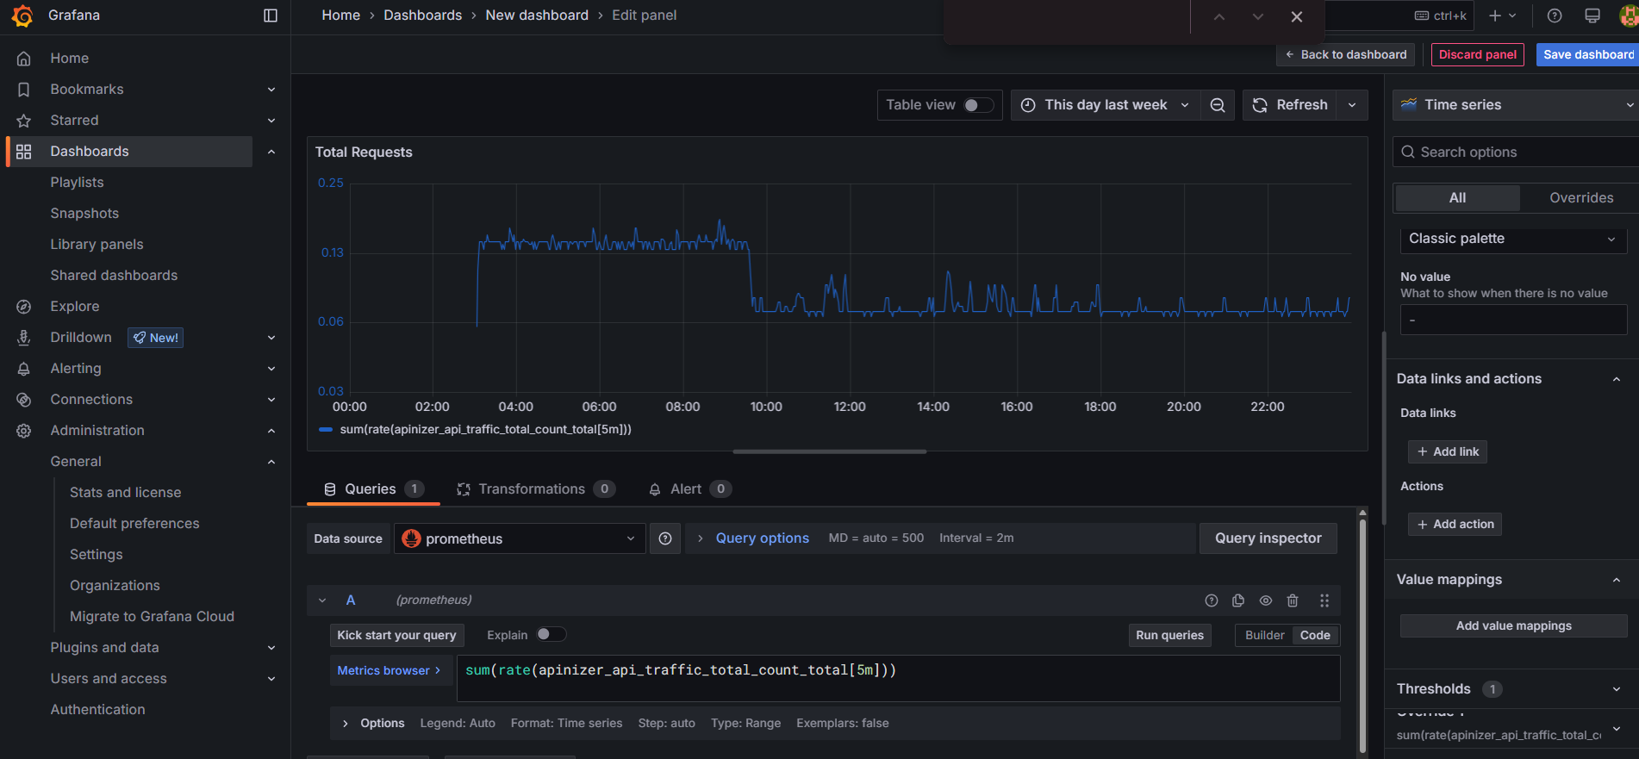Open Library panels in sidebar
Viewport: 1639px width, 759px height.
[97, 245]
